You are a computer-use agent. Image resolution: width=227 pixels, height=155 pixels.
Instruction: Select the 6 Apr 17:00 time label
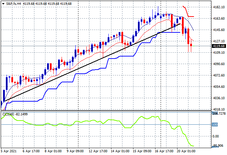click(x=31, y=151)
